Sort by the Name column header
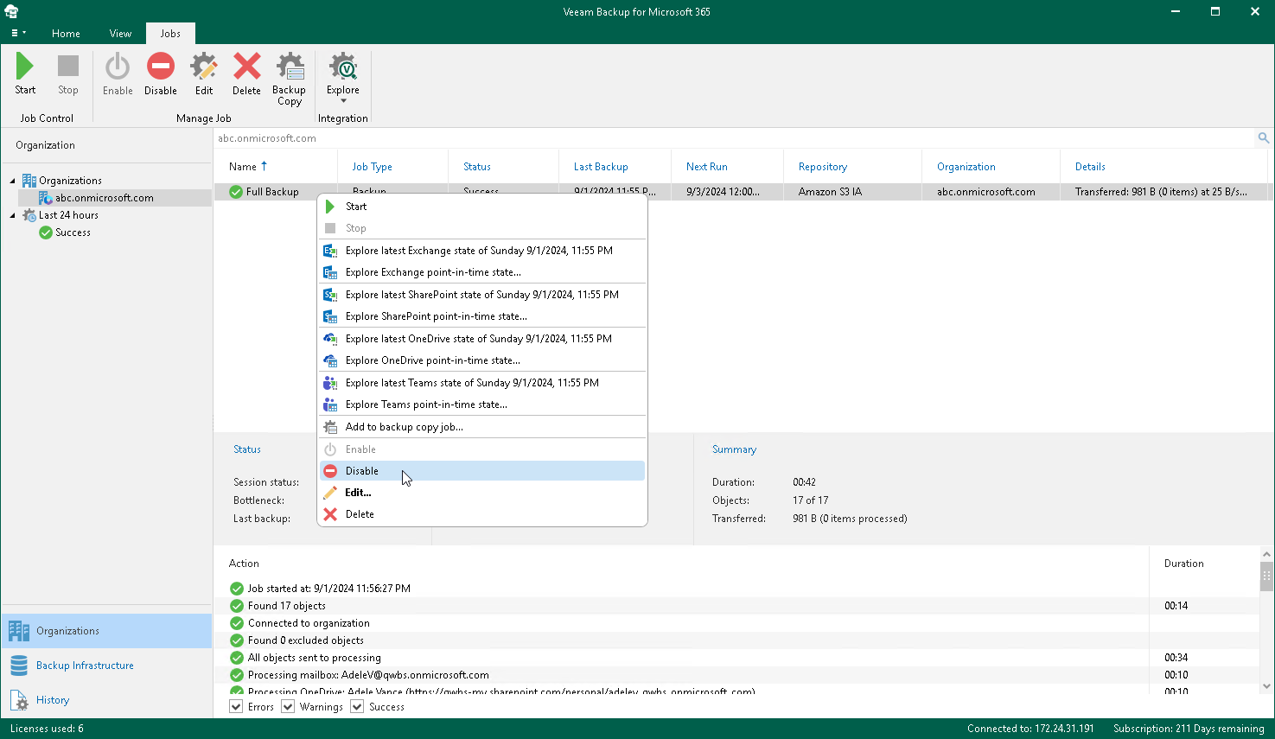 point(276,167)
